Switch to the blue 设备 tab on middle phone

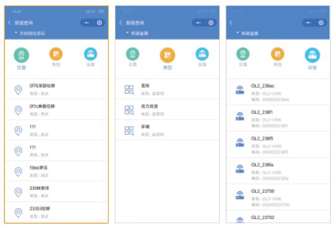click(202, 57)
